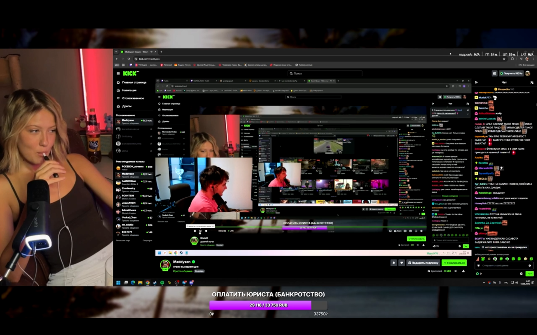Image resolution: width=537 pixels, height=335 pixels.
Task: Open the JesusAVGN recommended channel
Action: coord(134,204)
